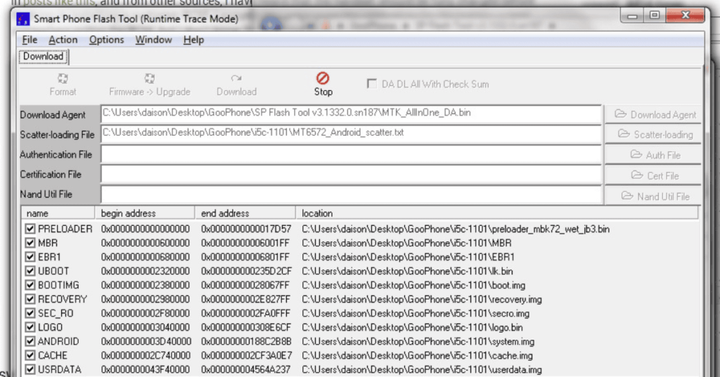Select the preloader_mbk72_wet_jb3.bin location path
The width and height of the screenshot is (720, 377).
[x=456, y=229]
